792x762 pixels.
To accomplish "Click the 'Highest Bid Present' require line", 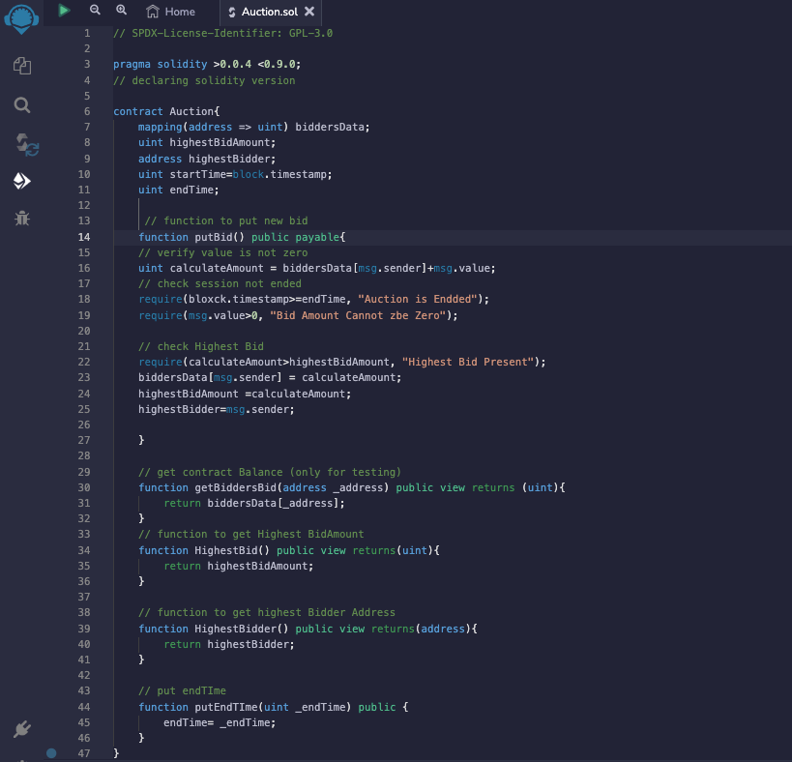I will [342, 362].
